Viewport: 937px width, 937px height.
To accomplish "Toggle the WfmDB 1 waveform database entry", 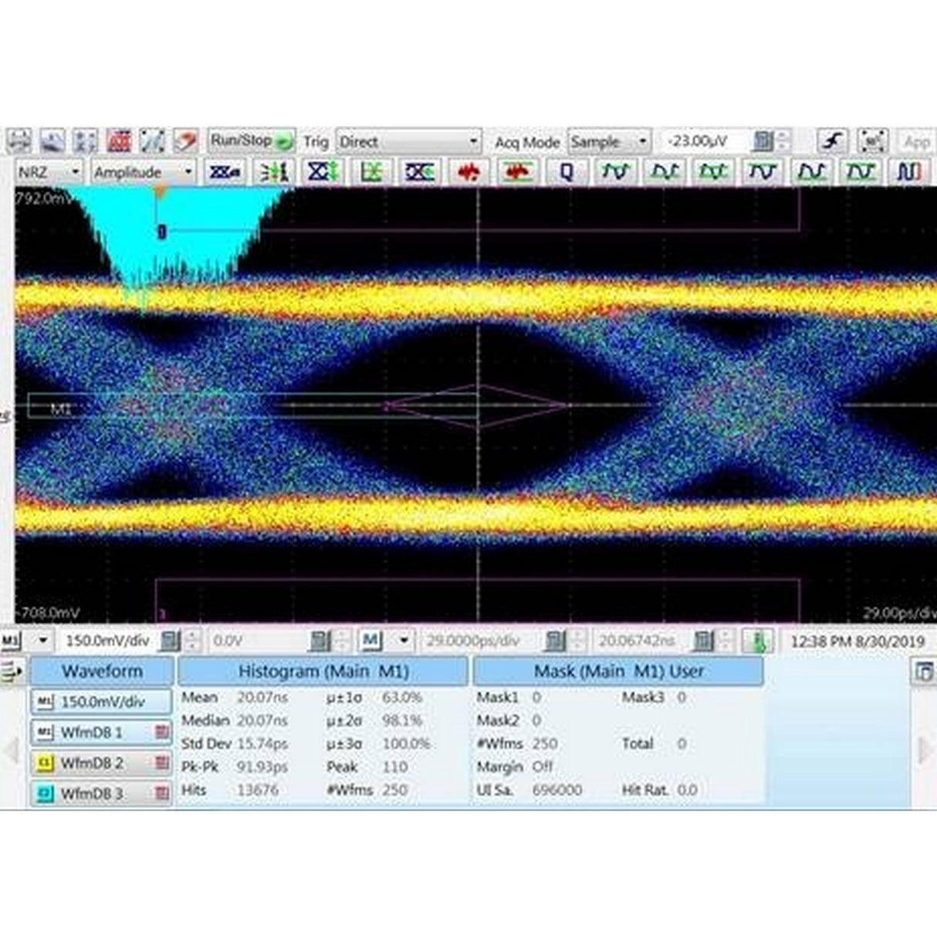I will pos(101,732).
